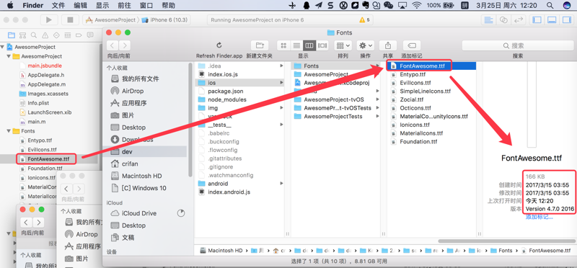
Task: Open the Xcode issue navigator warning icon
Action: 45,35
